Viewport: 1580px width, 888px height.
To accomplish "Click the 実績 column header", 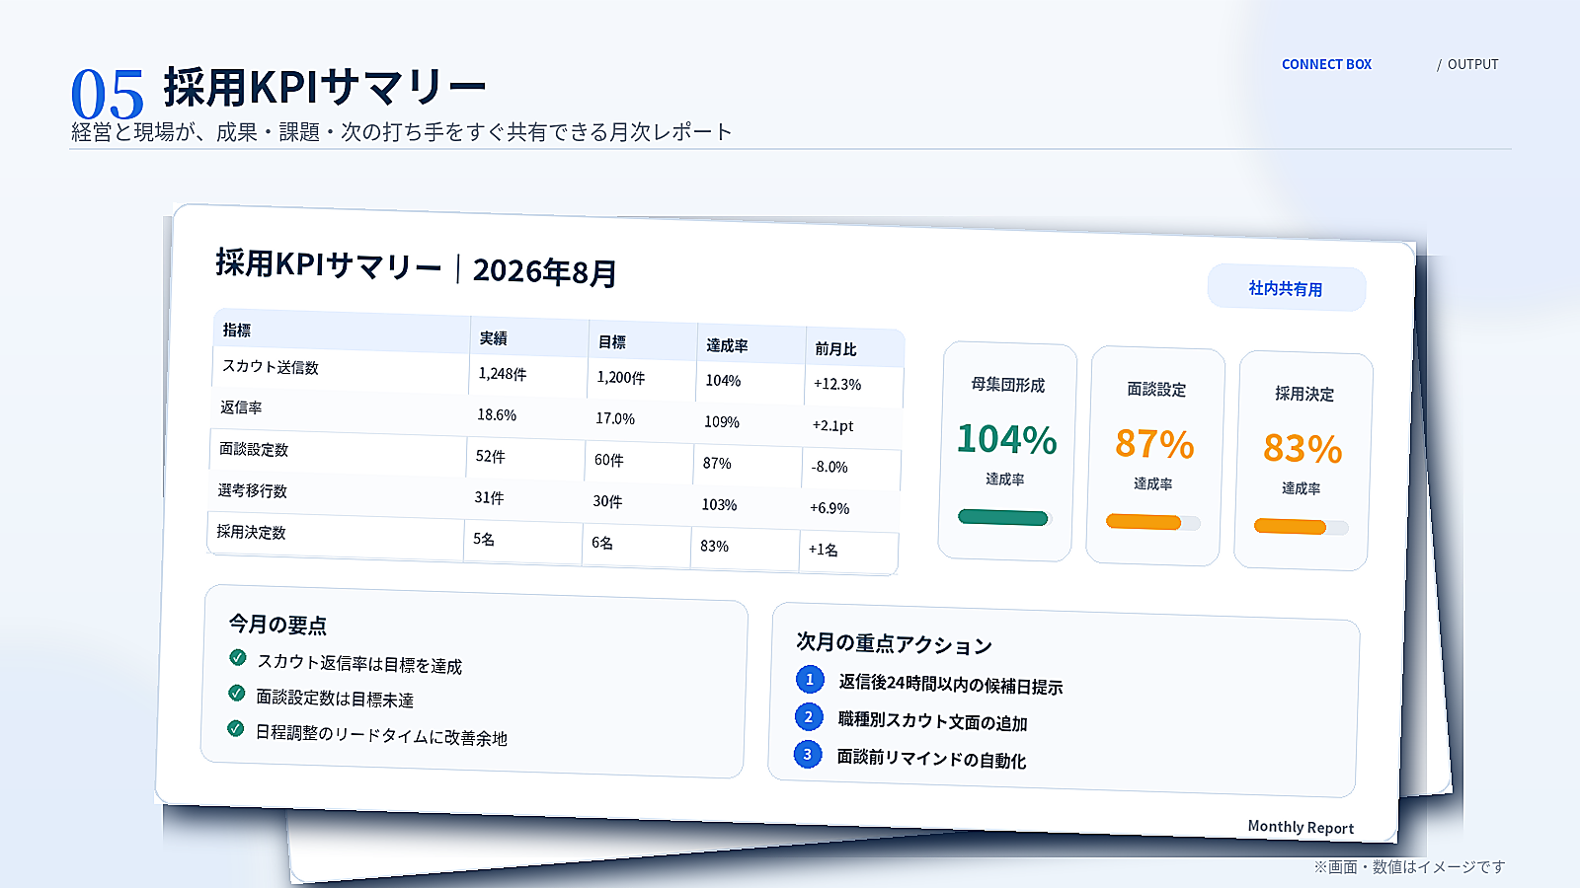I will click(x=494, y=338).
